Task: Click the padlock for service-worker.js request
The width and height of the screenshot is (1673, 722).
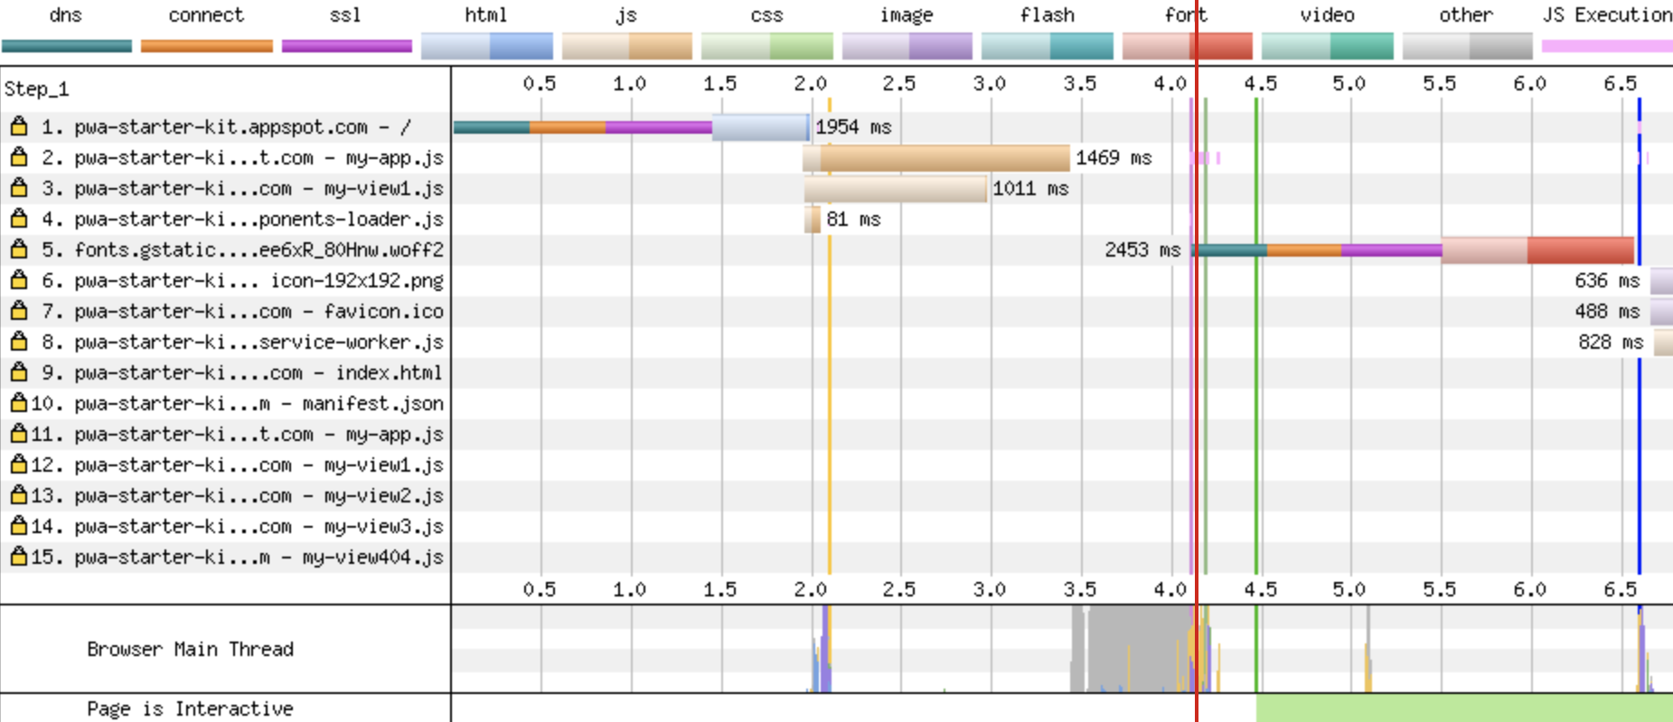Action: [18, 341]
